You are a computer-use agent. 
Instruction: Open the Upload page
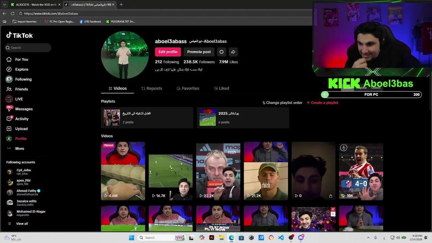click(x=17, y=129)
